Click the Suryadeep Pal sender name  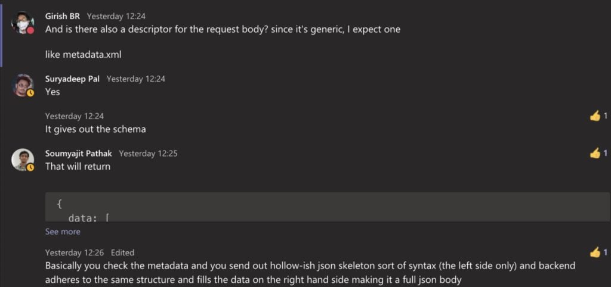pyautogui.click(x=72, y=79)
